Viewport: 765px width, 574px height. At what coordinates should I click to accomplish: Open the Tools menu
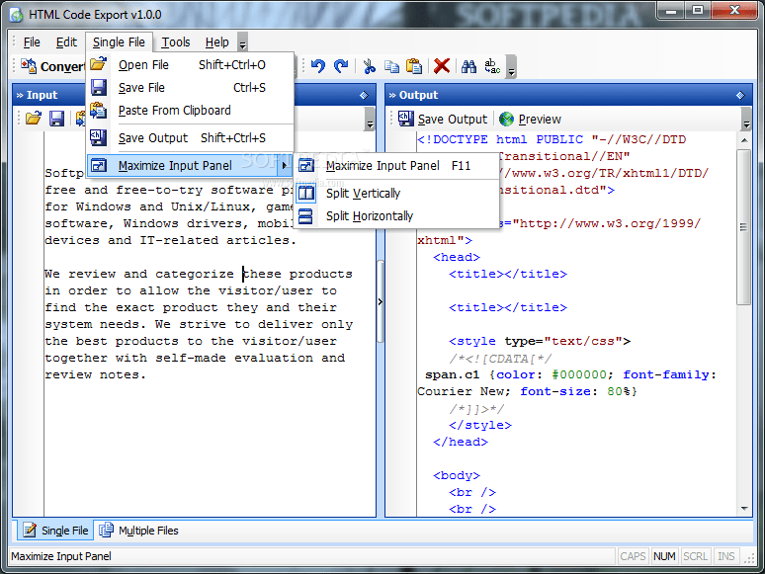coord(176,42)
